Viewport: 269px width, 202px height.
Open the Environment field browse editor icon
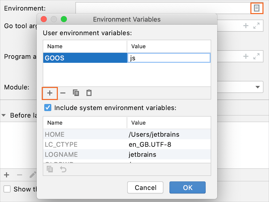[x=257, y=8]
